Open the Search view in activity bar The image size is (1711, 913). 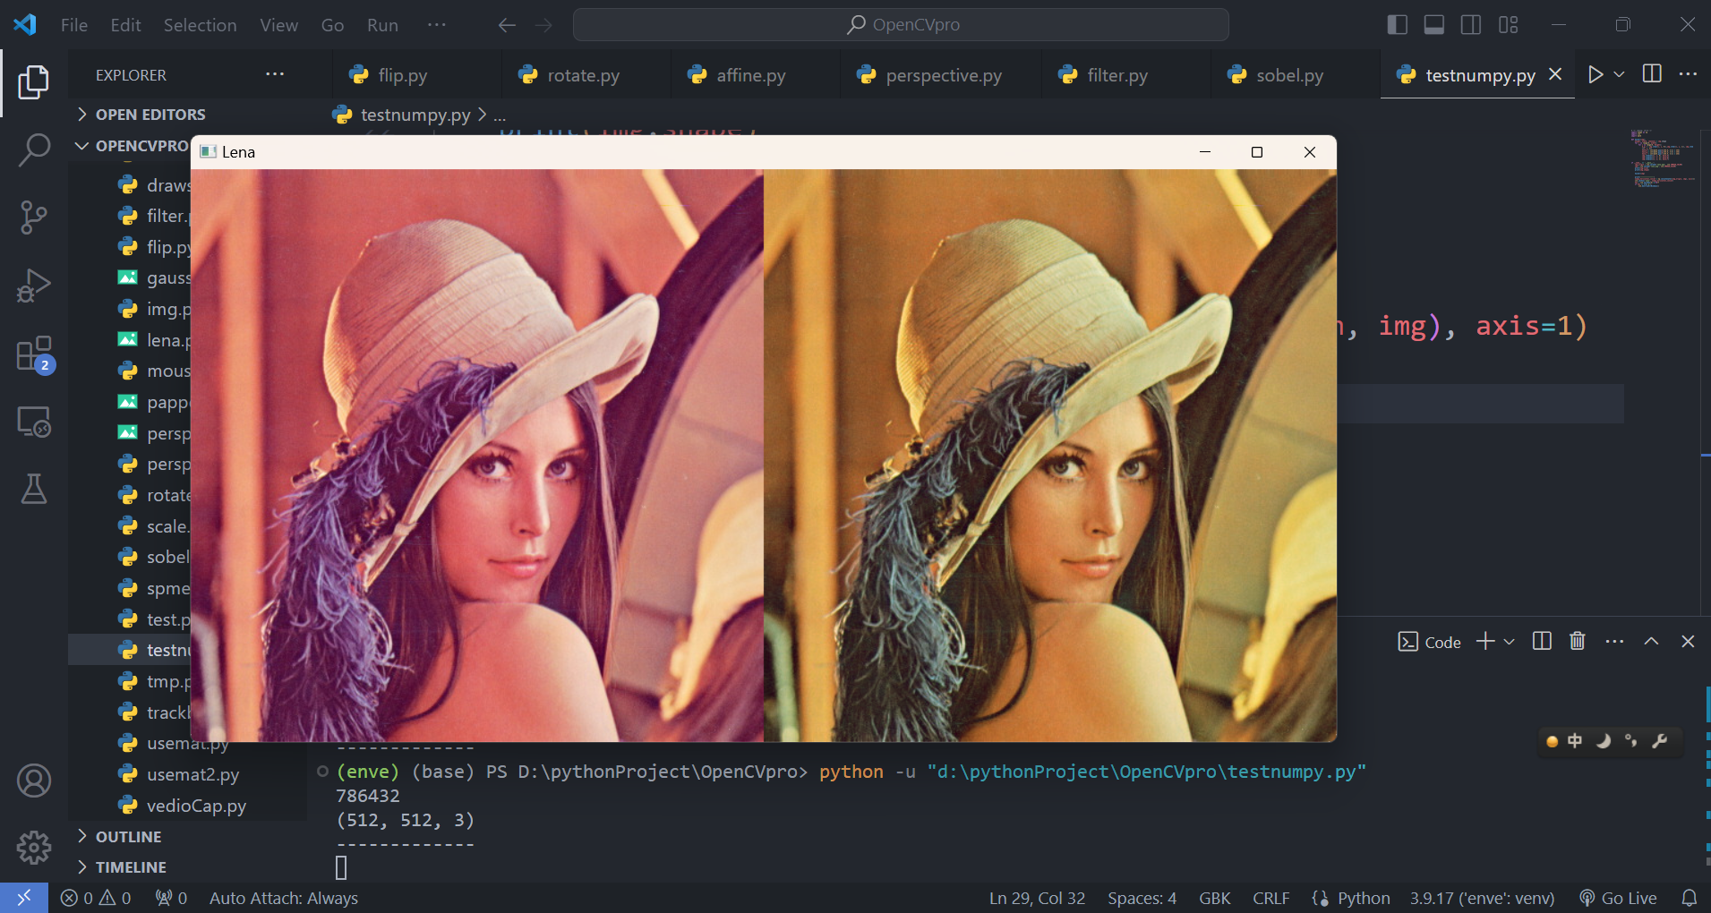click(x=34, y=149)
